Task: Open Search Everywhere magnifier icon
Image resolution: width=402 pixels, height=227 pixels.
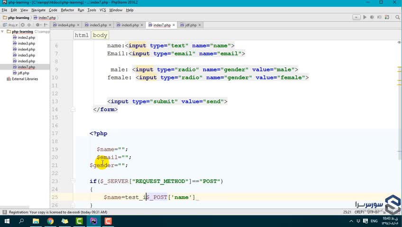Action: point(397,17)
